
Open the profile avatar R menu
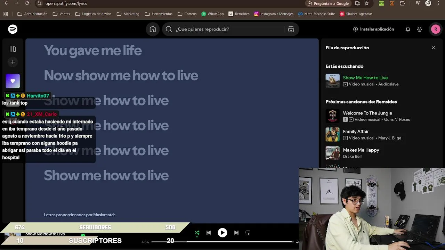click(x=436, y=29)
